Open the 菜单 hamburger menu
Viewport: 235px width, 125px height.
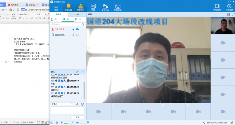click(56, 6)
